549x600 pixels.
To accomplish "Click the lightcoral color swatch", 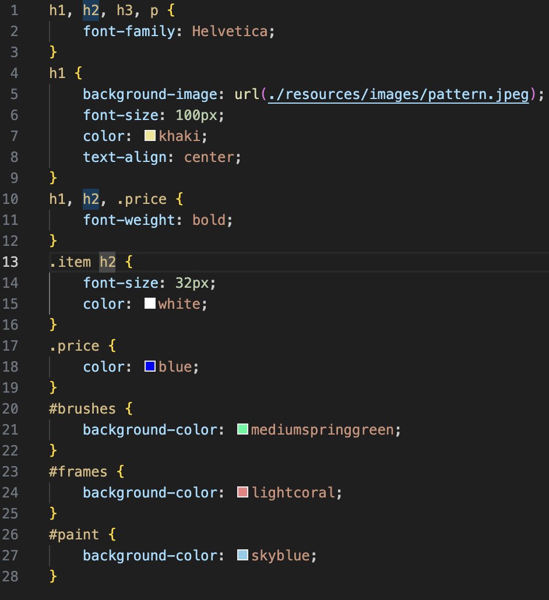I will click(243, 493).
